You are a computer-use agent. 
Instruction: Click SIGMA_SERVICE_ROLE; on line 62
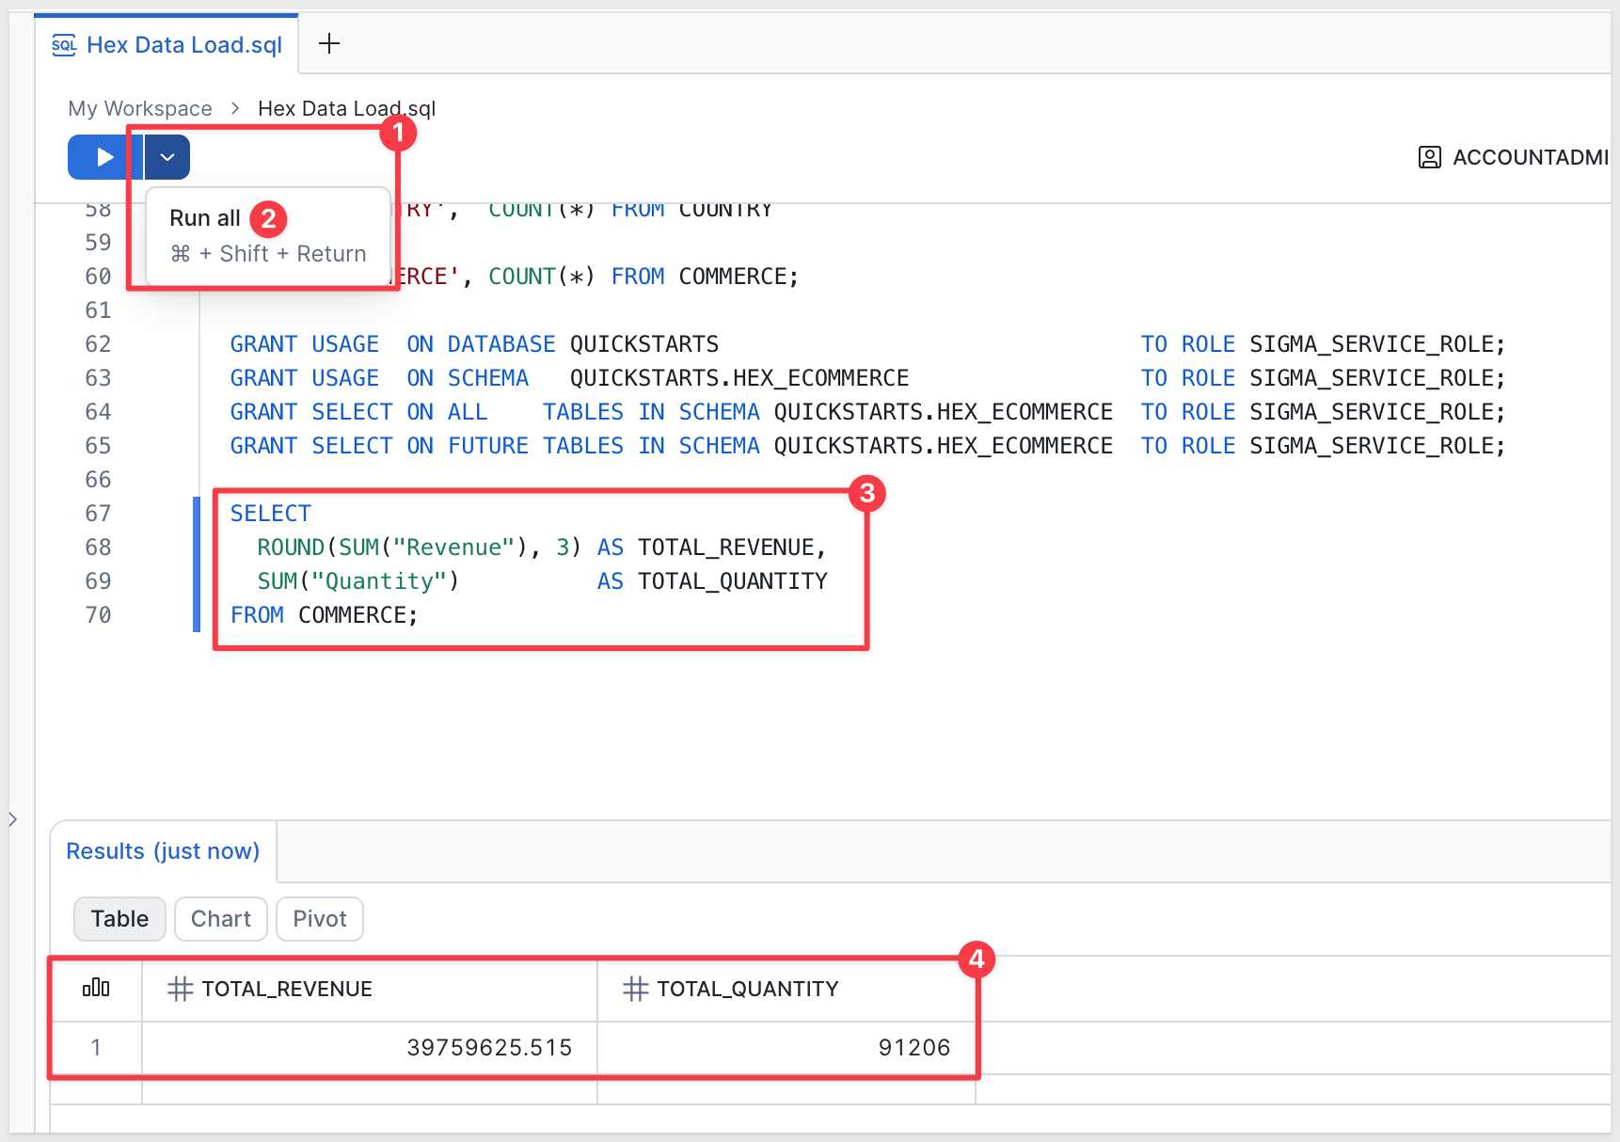[1377, 344]
